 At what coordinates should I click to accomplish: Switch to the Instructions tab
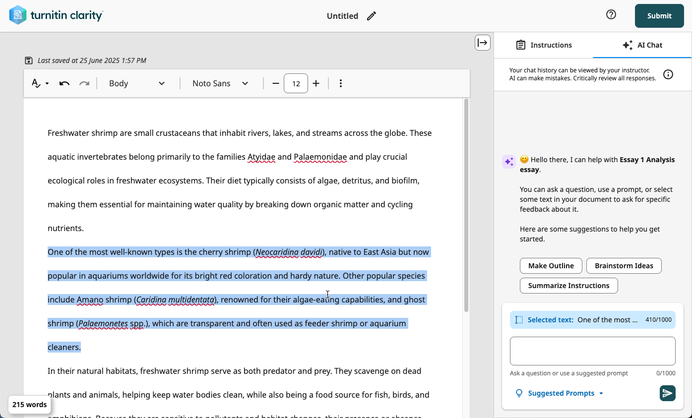(544, 45)
